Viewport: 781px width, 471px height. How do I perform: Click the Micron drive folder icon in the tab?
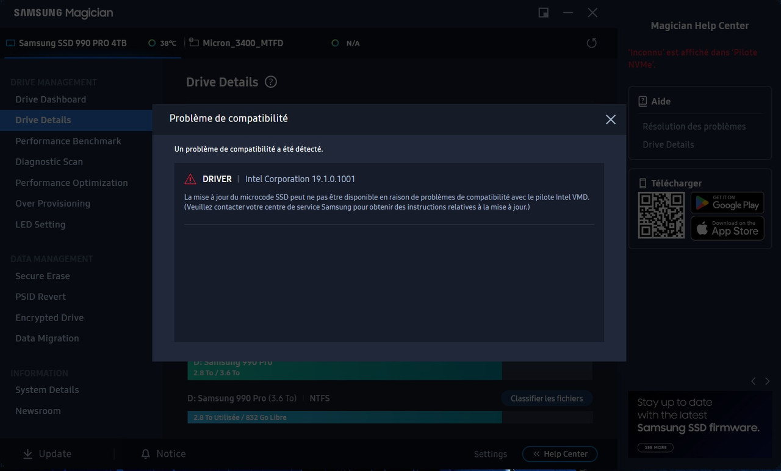coord(193,43)
